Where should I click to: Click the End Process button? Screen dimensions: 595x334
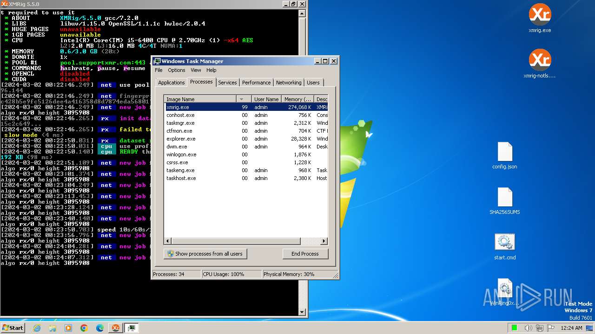click(305, 254)
